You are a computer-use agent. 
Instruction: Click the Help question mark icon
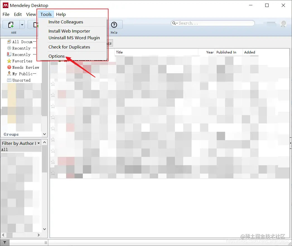114,25
